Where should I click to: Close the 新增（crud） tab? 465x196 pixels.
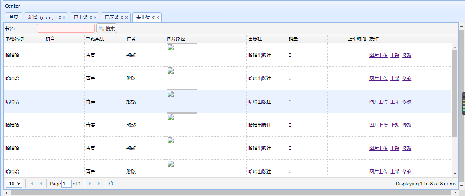64,18
